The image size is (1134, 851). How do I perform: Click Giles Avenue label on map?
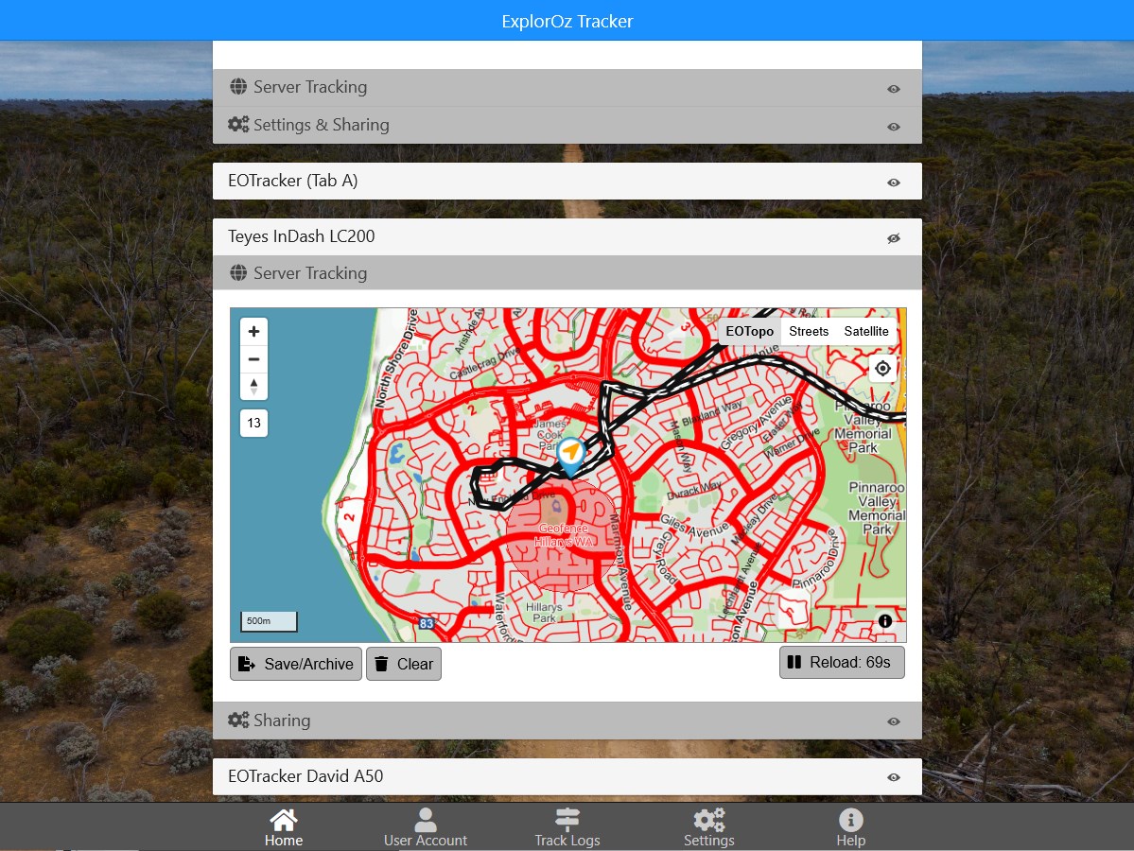[x=693, y=527]
